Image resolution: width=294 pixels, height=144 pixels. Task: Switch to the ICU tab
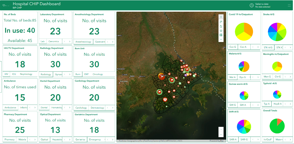tap(14, 74)
